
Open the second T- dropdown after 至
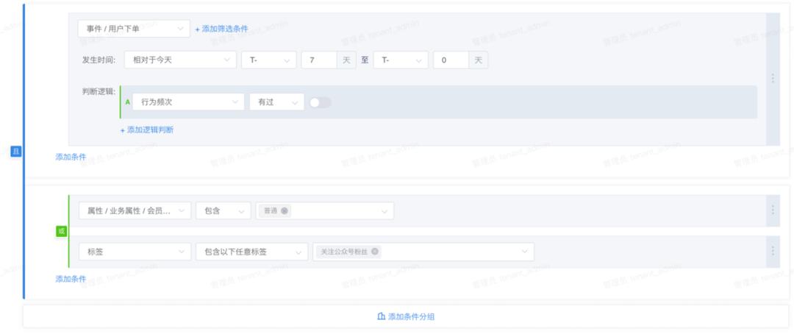tap(401, 60)
